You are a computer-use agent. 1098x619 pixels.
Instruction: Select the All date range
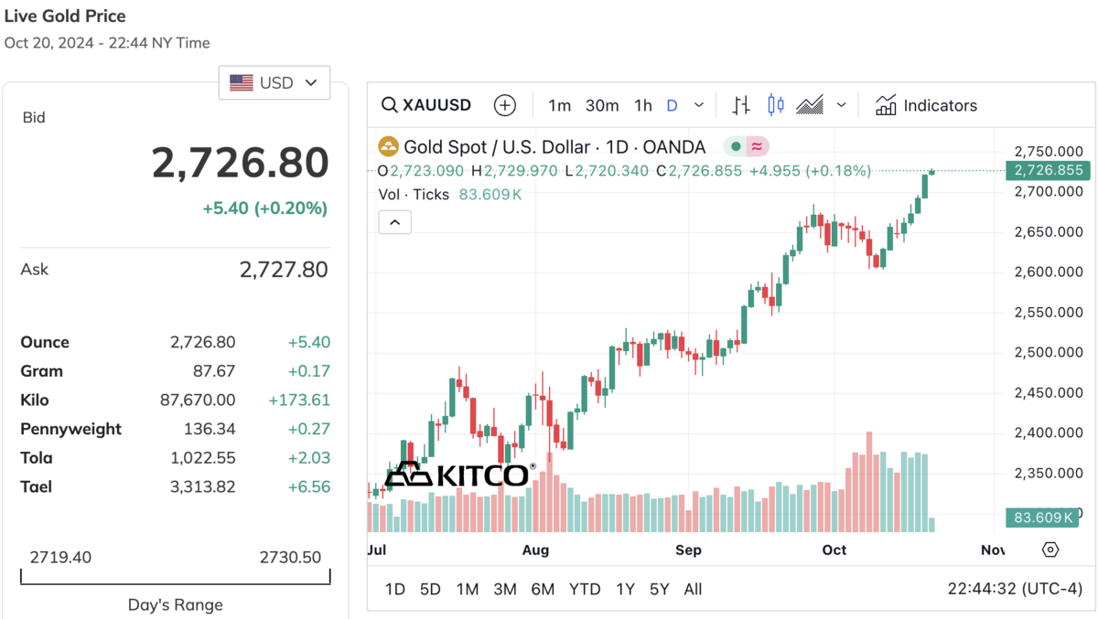click(693, 589)
